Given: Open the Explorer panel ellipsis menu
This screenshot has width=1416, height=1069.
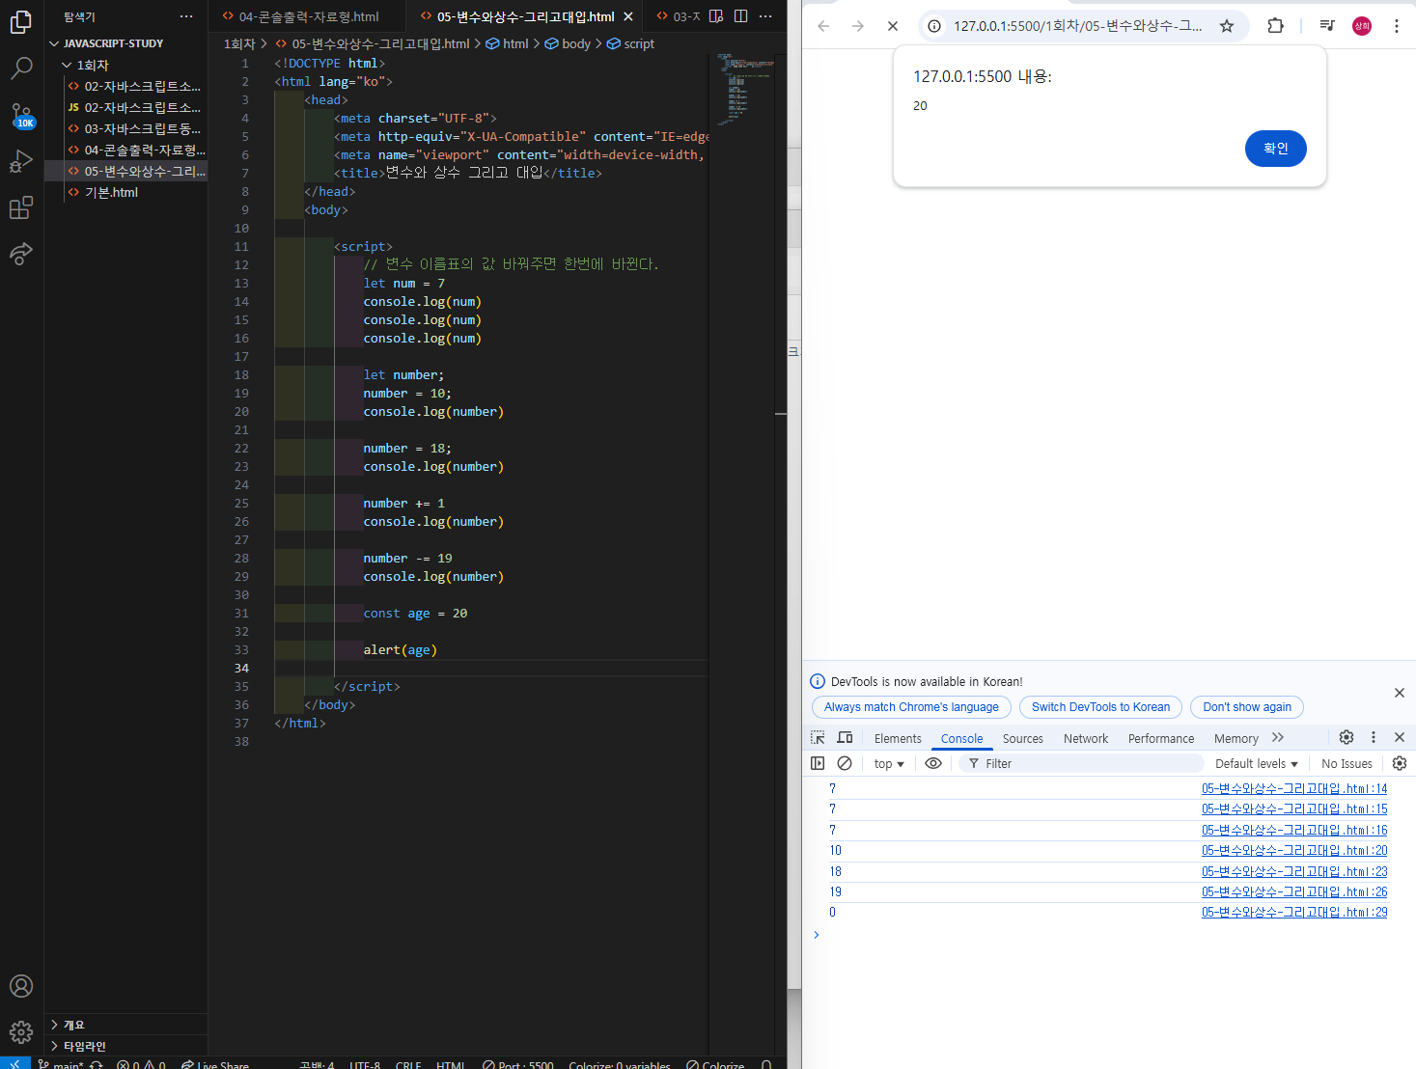Looking at the screenshot, I should pyautogui.click(x=186, y=16).
